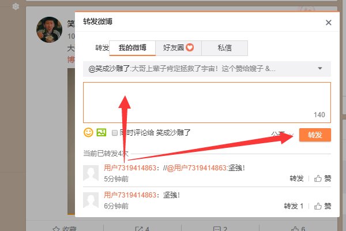
Task: Click 转发 on the 5分钟前 repost
Action: pyautogui.click(x=296, y=178)
